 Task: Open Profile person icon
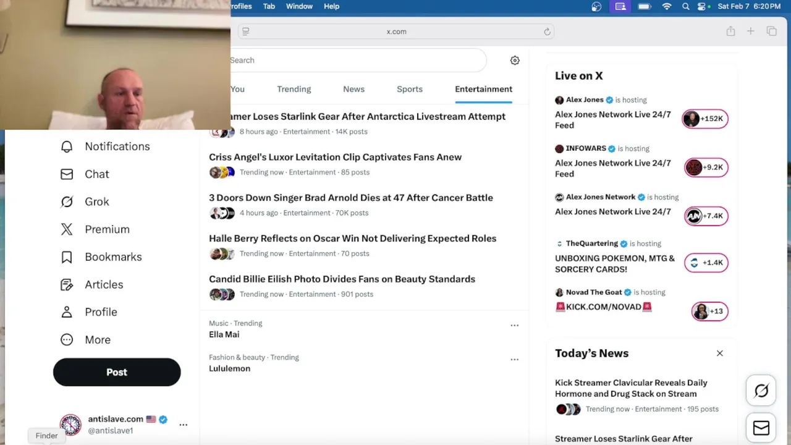(67, 312)
